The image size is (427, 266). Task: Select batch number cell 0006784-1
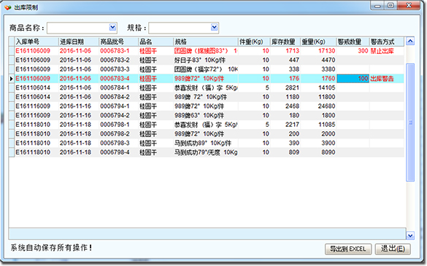pos(118,88)
